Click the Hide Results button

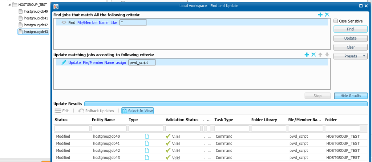(x=351, y=96)
